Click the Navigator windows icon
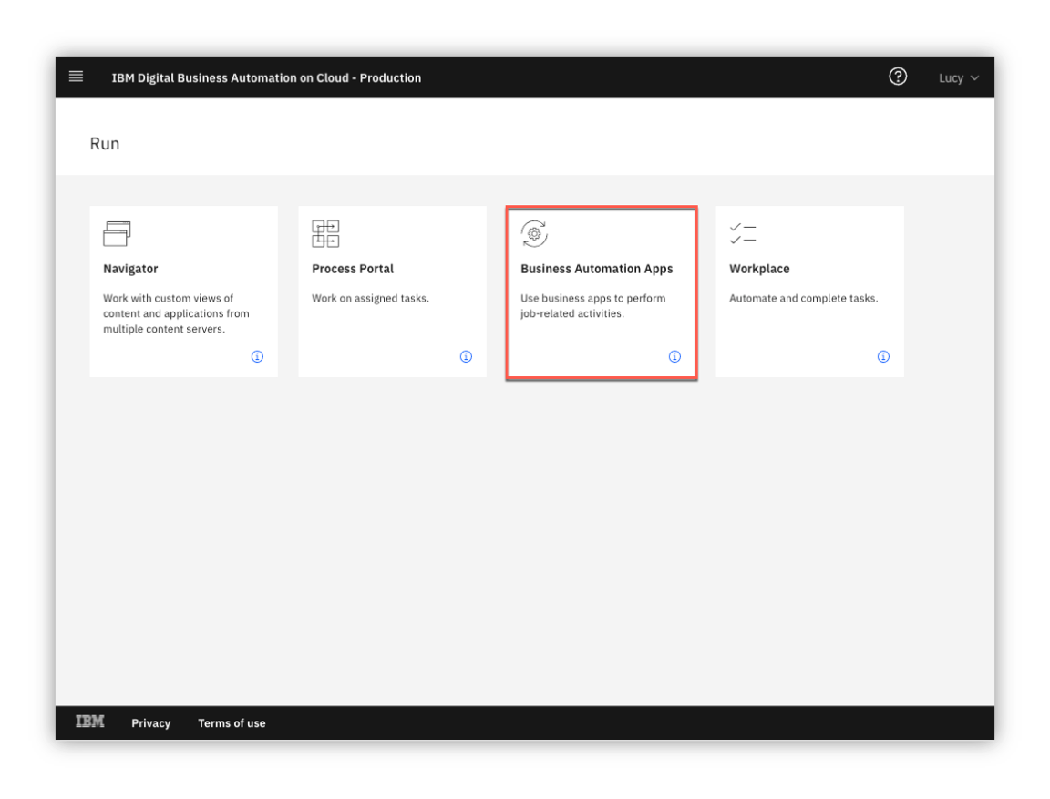1050x799 pixels. pos(117,233)
